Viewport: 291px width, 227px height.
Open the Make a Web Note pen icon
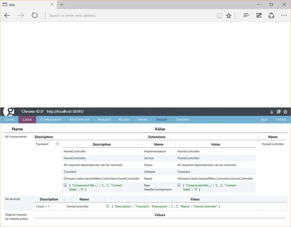pyautogui.click(x=259, y=15)
